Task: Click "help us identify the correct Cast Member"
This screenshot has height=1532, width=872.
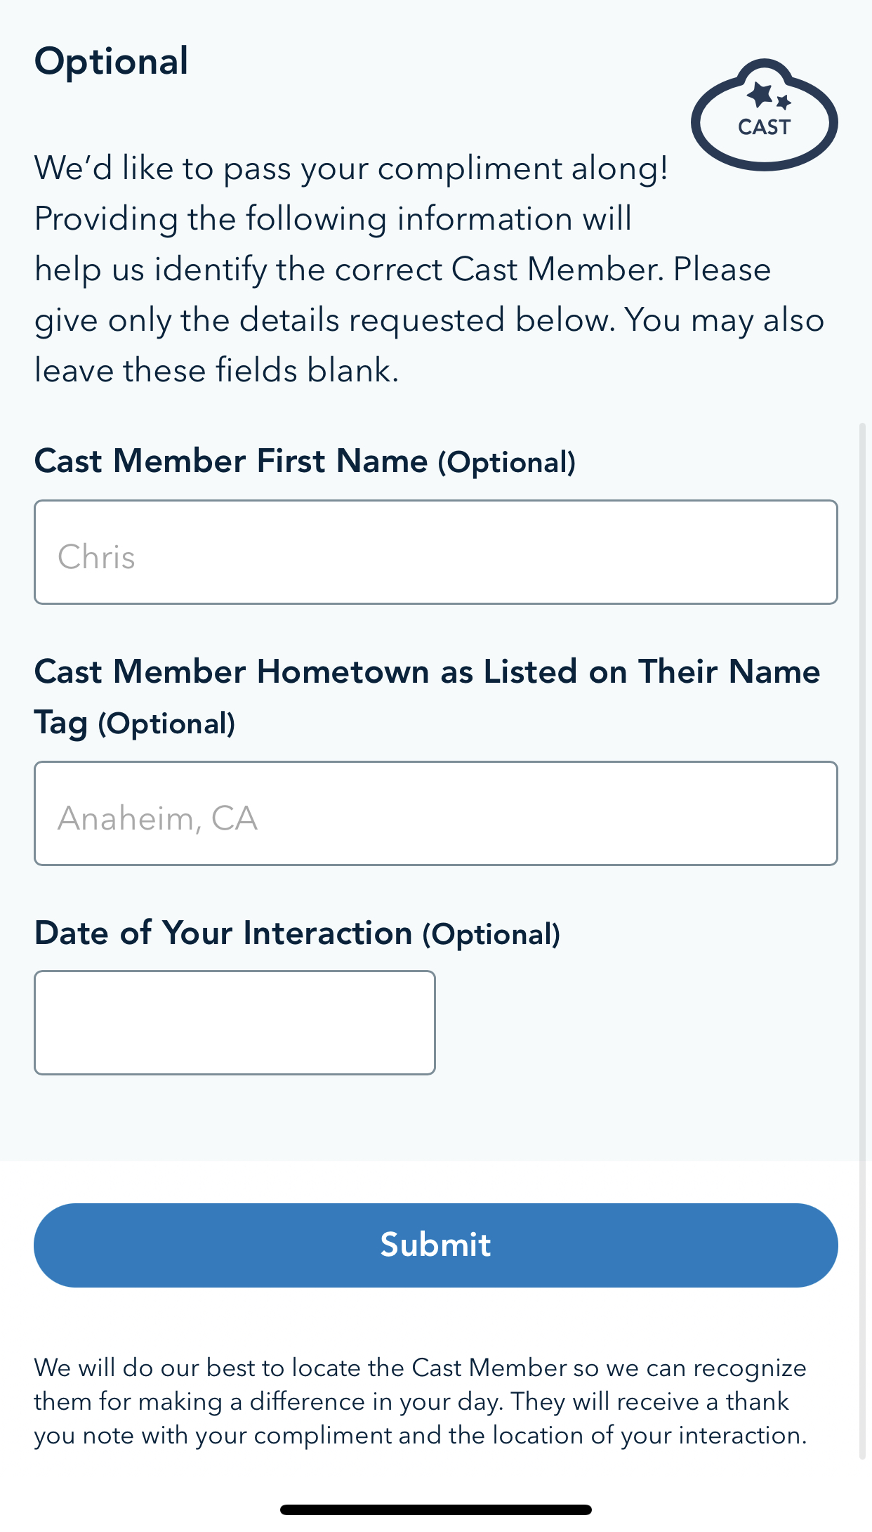Action: 348,270
